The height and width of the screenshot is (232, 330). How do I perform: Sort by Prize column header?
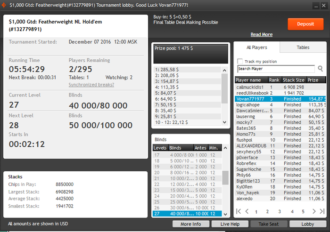pos(316,80)
